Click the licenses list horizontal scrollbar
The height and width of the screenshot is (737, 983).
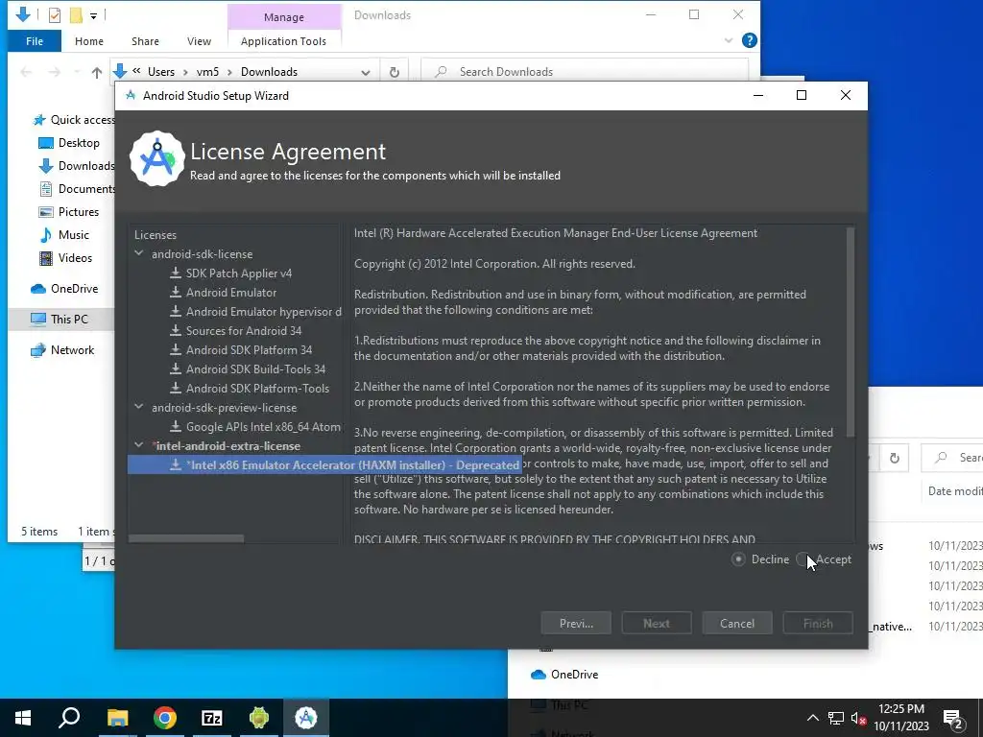coord(186,539)
